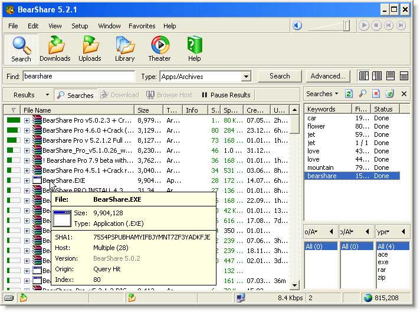
Task: Expand BearShare Pro 4.5.1 +Crack row
Action: pos(27,170)
